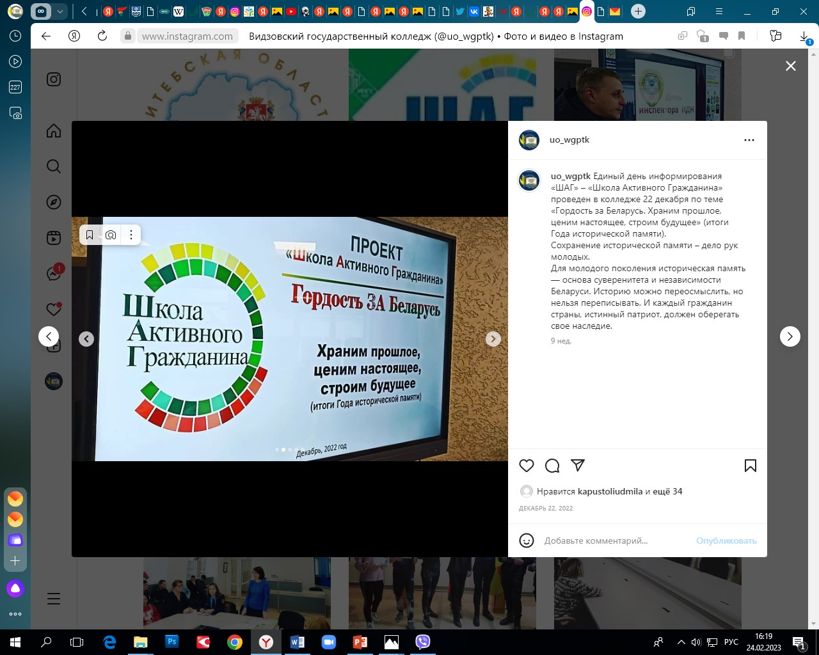Open the Yandex Browser main menu icon

click(x=719, y=12)
